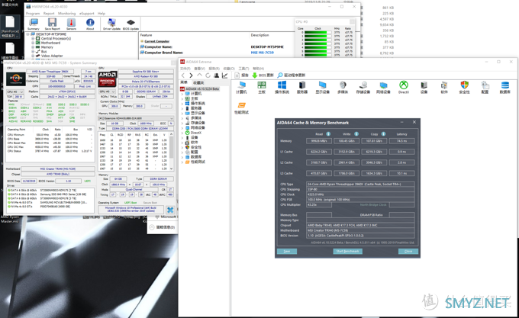The height and width of the screenshot is (318, 519).
Task: Click the 'MSI MS-7C59' brand name link
Action: [x=262, y=53]
